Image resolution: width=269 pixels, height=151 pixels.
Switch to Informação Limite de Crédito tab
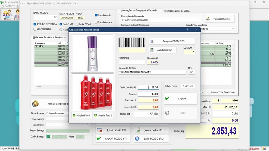pyautogui.click(x=177, y=11)
